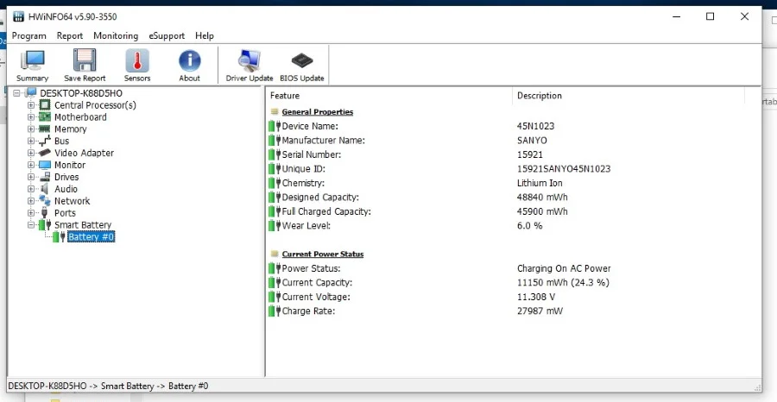Click the Charging On AC Power value
The width and height of the screenshot is (777, 402).
click(x=564, y=268)
